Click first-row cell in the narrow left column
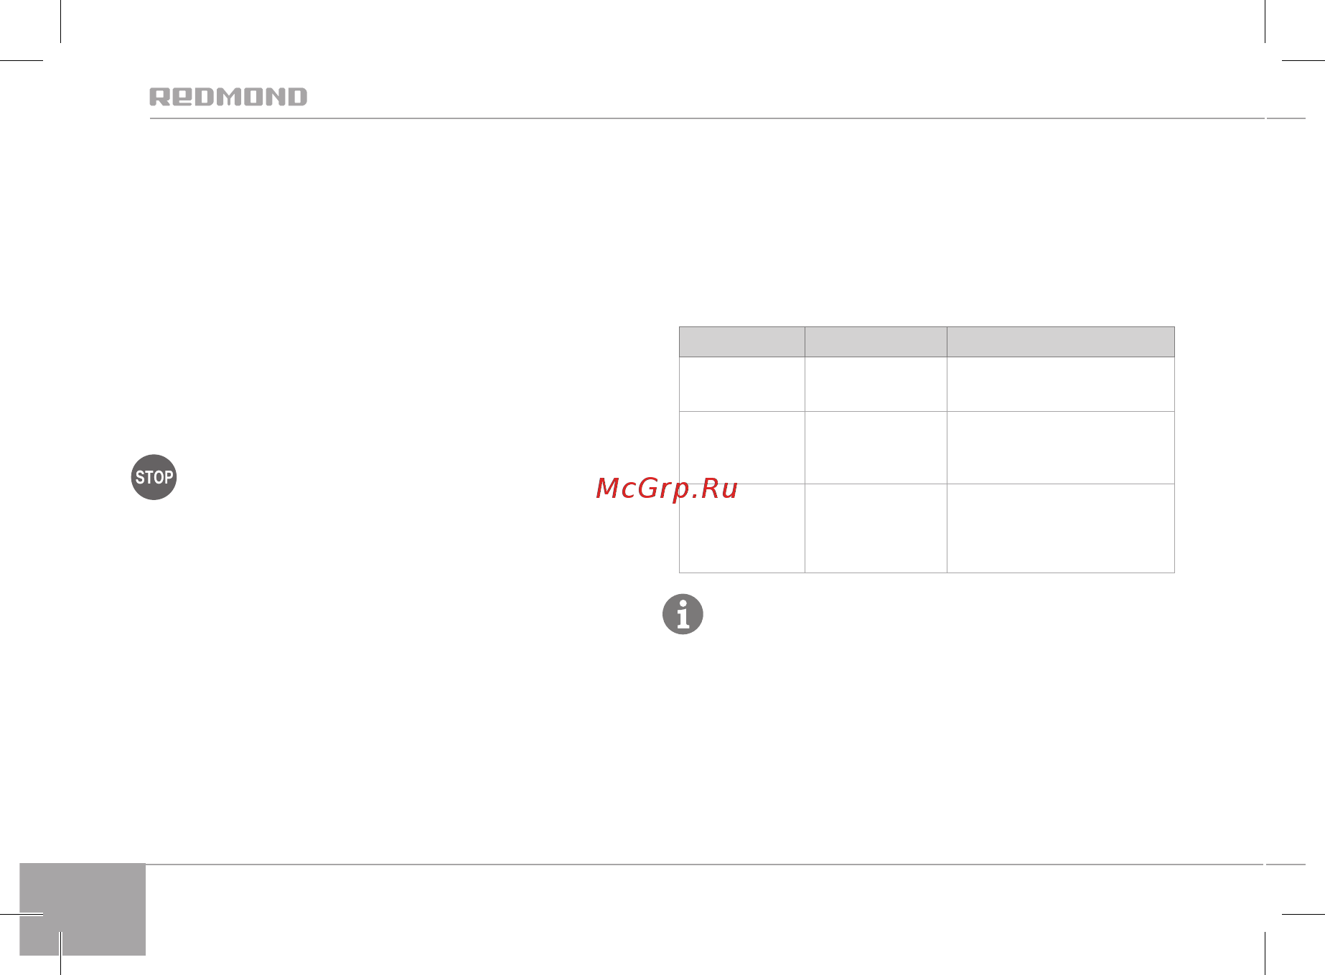 [742, 384]
